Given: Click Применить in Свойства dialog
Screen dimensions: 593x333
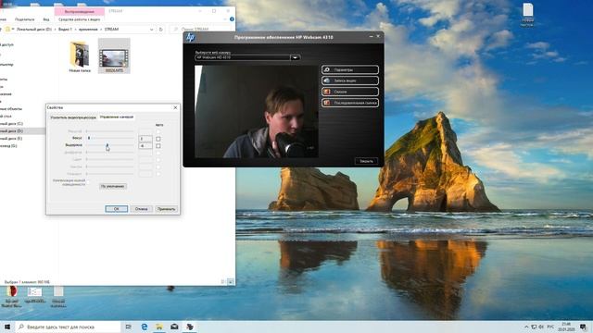Looking at the screenshot, I should click(166, 209).
